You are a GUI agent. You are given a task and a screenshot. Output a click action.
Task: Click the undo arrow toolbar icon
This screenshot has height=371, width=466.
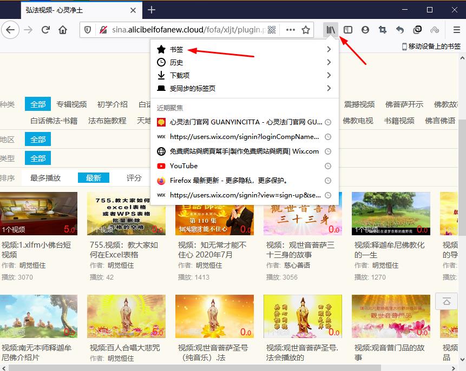[x=400, y=30]
